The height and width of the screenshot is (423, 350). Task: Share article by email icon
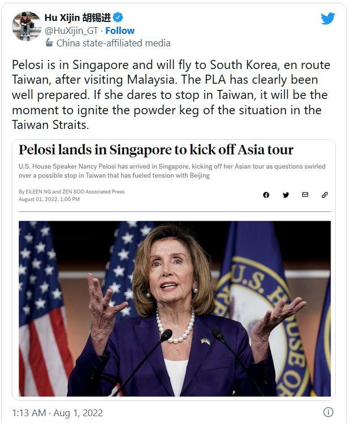pos(305,195)
